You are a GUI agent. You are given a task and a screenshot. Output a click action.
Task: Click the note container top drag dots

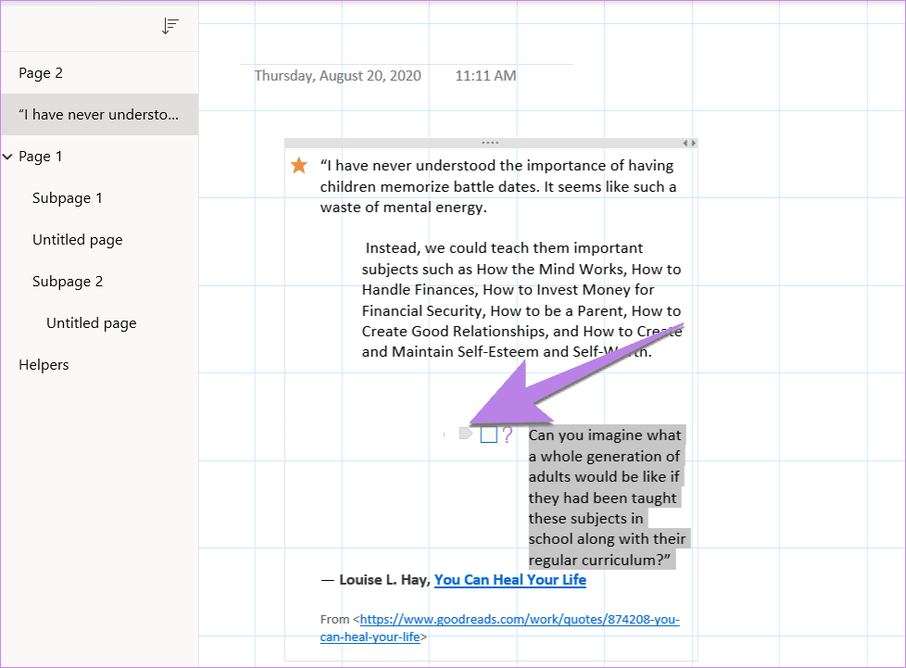(490, 143)
